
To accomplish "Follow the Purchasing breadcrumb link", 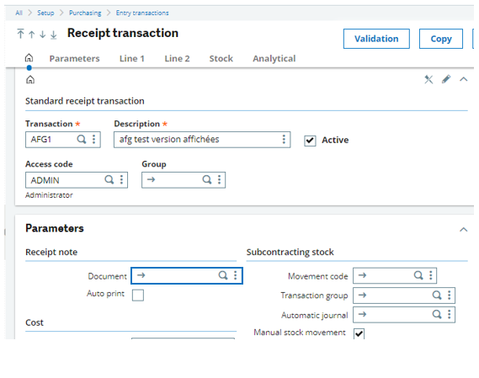I will tap(85, 13).
